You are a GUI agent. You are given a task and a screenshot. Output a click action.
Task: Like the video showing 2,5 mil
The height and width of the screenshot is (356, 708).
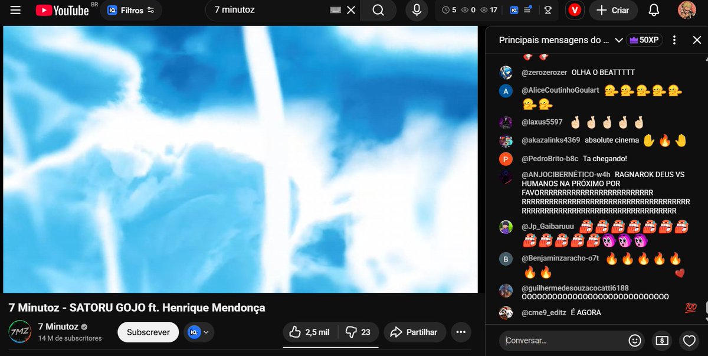click(309, 332)
